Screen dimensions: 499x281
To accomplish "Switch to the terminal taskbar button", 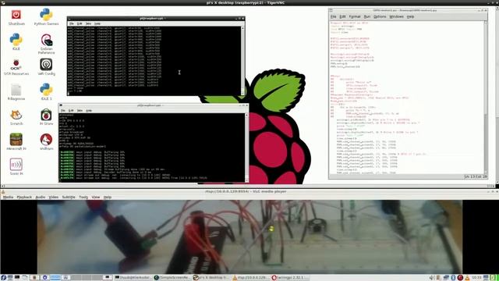I will 133,278.
